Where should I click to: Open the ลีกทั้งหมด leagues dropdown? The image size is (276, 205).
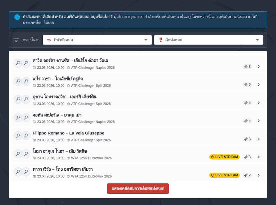tap(208, 40)
